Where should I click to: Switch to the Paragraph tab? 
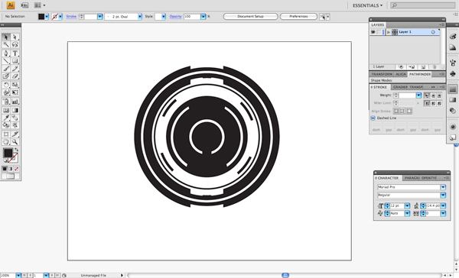412,178
